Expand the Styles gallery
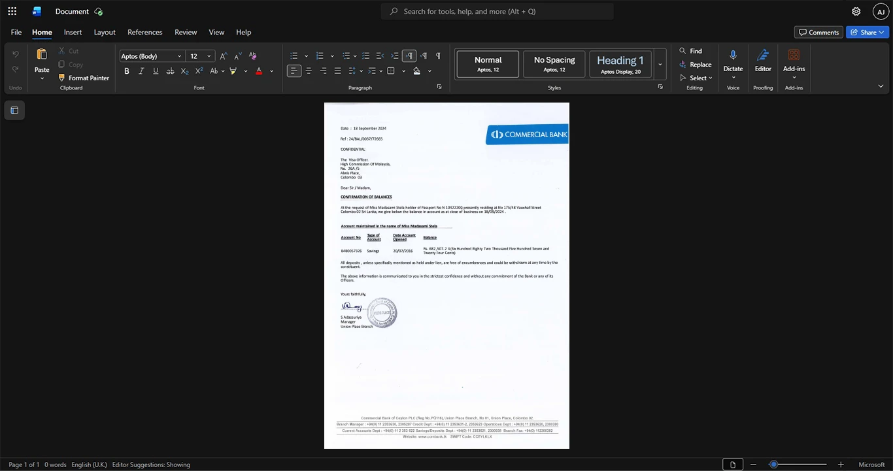 [660, 65]
